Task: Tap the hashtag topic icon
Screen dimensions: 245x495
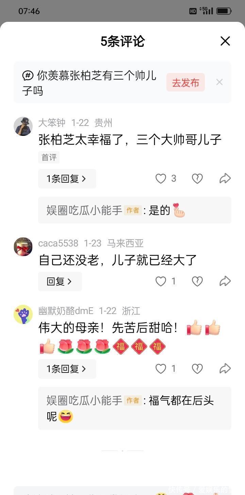Action: coord(28,75)
